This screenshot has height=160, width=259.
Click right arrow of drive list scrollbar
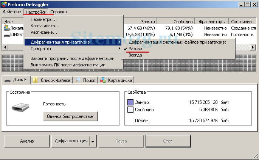click(253, 47)
